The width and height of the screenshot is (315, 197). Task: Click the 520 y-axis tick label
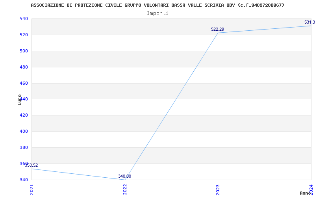pyautogui.click(x=24, y=35)
